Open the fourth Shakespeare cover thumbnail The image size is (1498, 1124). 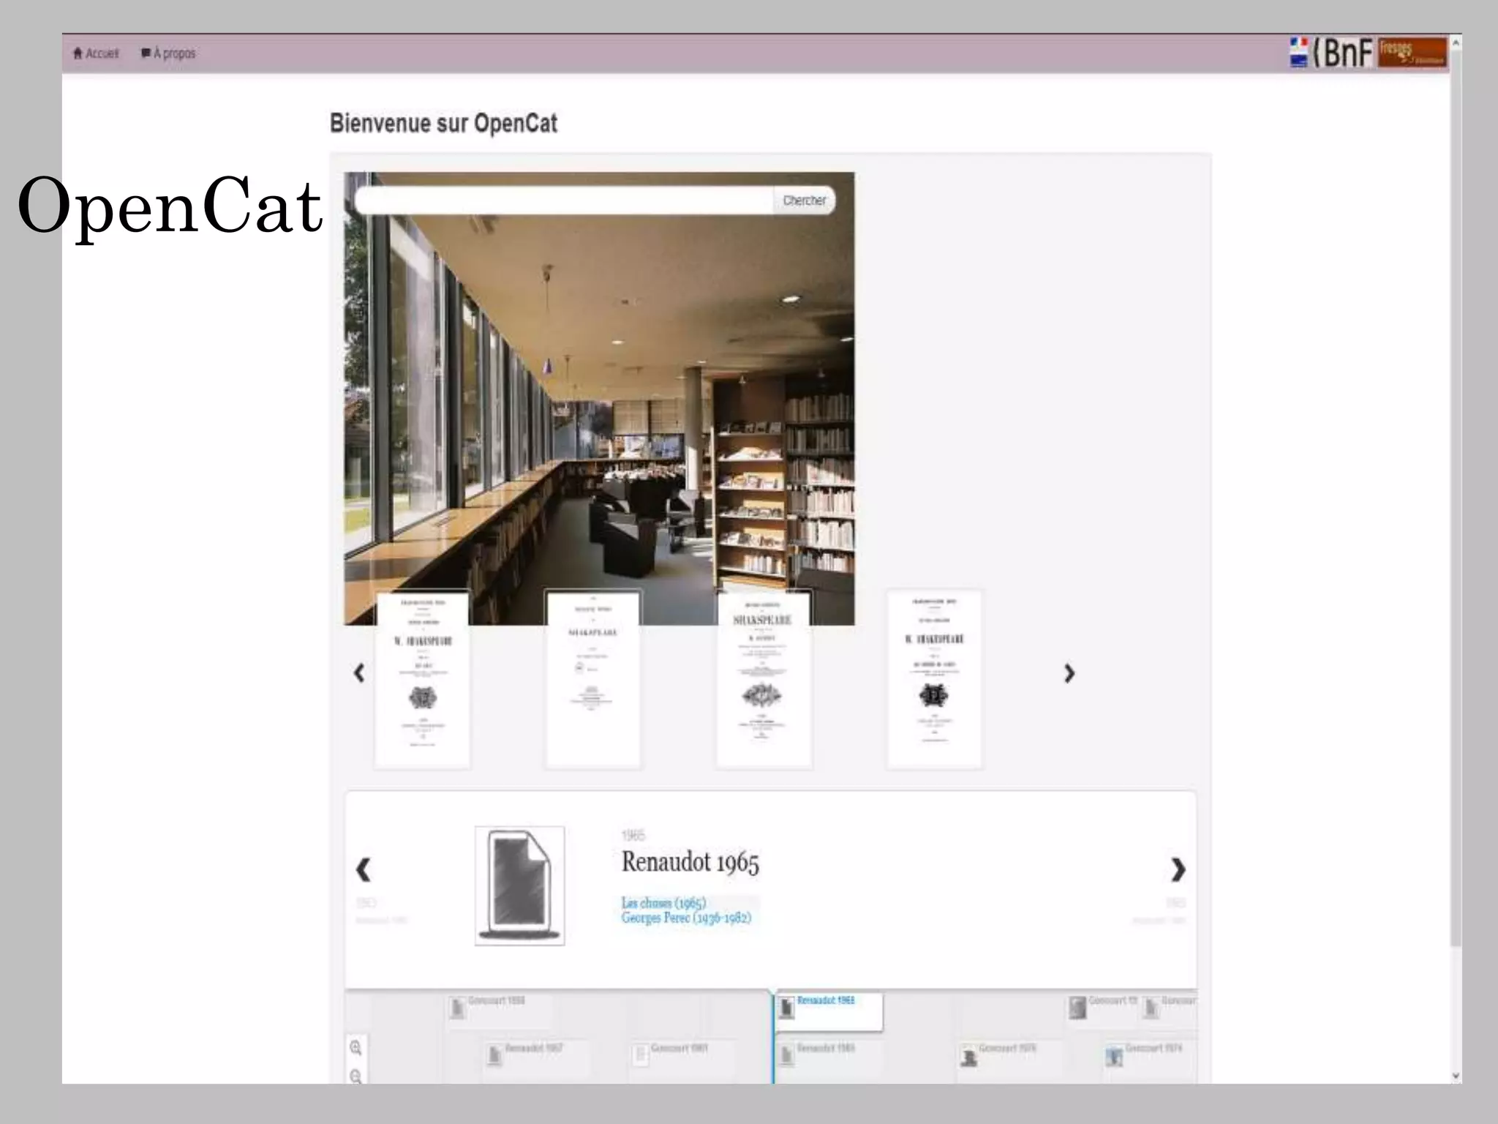click(935, 679)
